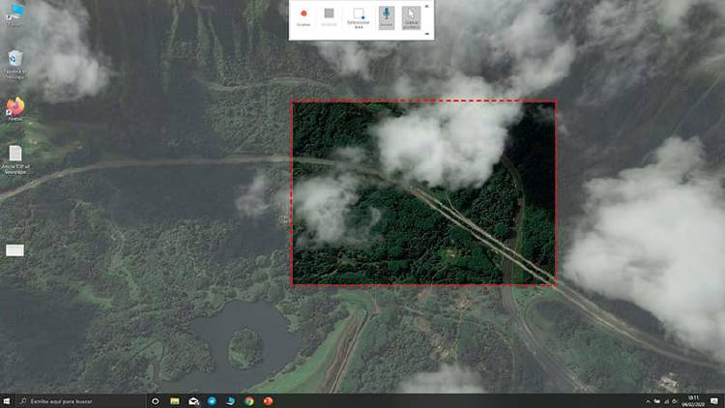Screen dimensions: 725x408
Task: Launch Telegram from the taskbar
Action: [x=213, y=400]
